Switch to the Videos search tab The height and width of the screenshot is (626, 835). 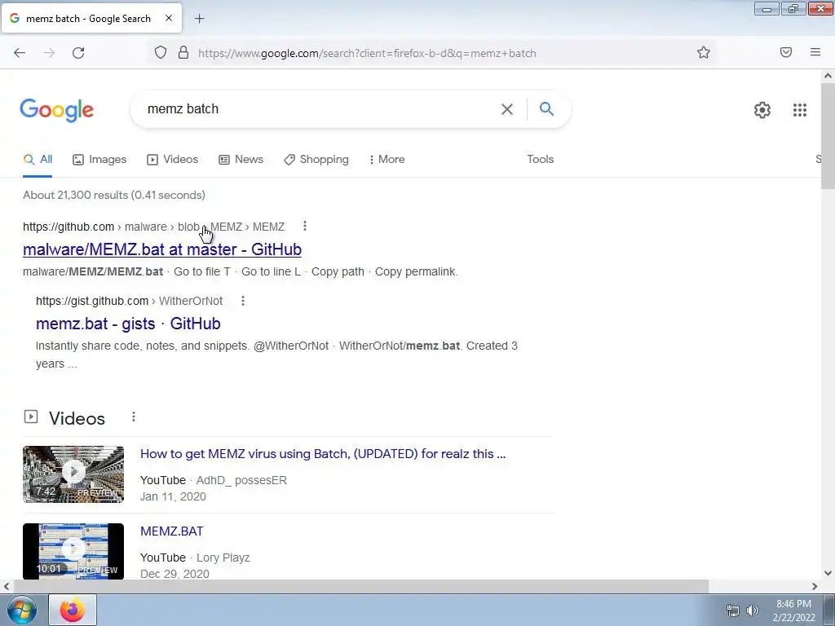coord(173,159)
